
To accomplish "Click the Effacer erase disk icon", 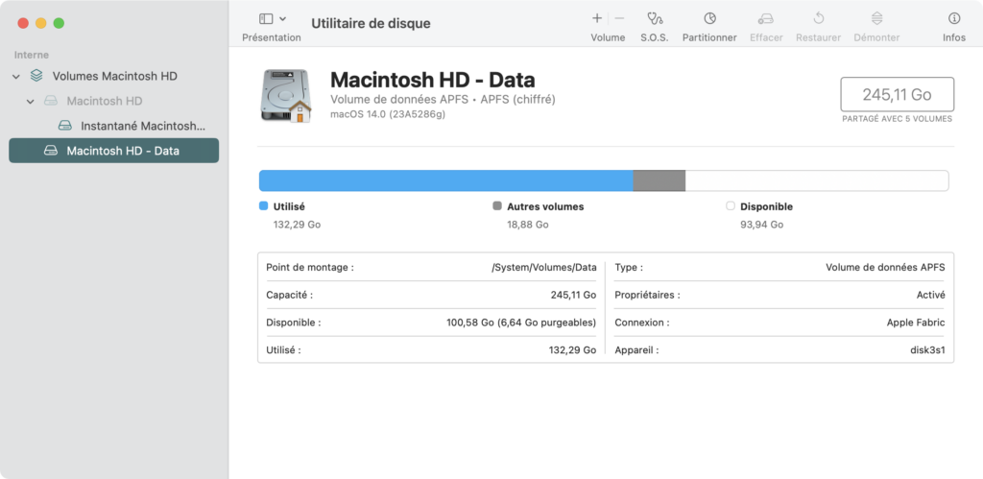I will coord(766,19).
